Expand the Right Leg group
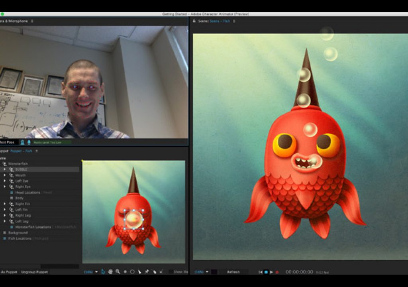Screen dimensions: 408x287 click(x=4, y=215)
